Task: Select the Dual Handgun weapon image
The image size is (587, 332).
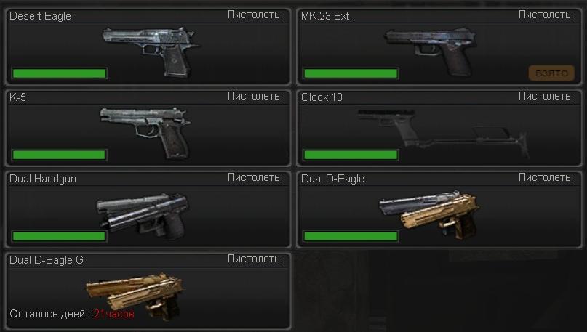Action: pos(143,216)
